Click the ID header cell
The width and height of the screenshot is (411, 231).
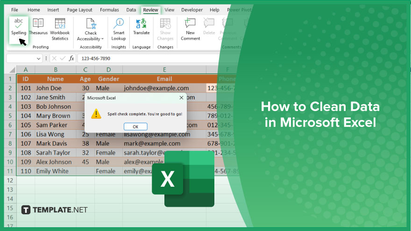(26, 79)
